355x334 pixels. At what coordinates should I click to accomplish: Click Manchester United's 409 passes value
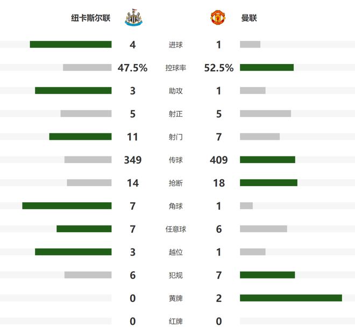click(219, 160)
